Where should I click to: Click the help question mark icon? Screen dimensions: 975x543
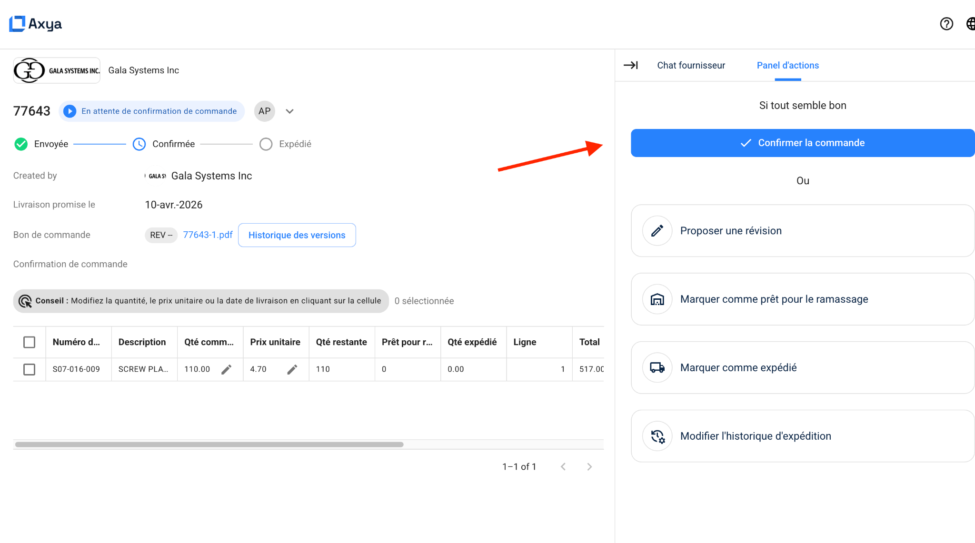point(946,23)
